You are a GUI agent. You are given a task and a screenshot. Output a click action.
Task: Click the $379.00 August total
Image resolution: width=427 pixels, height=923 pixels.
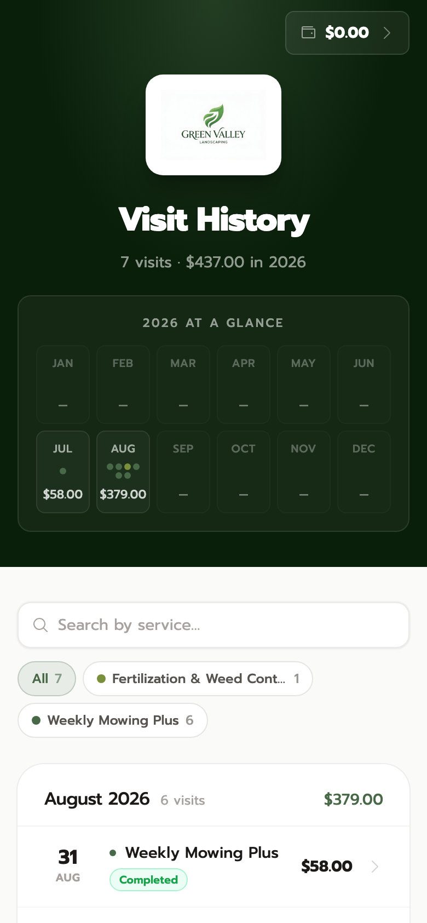[353, 799]
